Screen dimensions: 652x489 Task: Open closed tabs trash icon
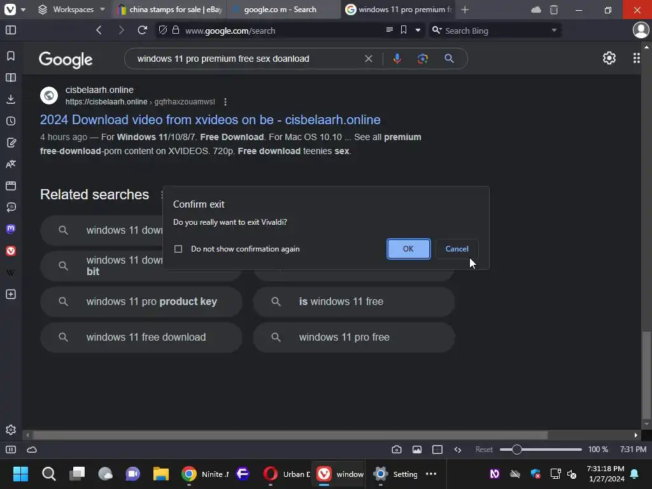[x=554, y=10]
